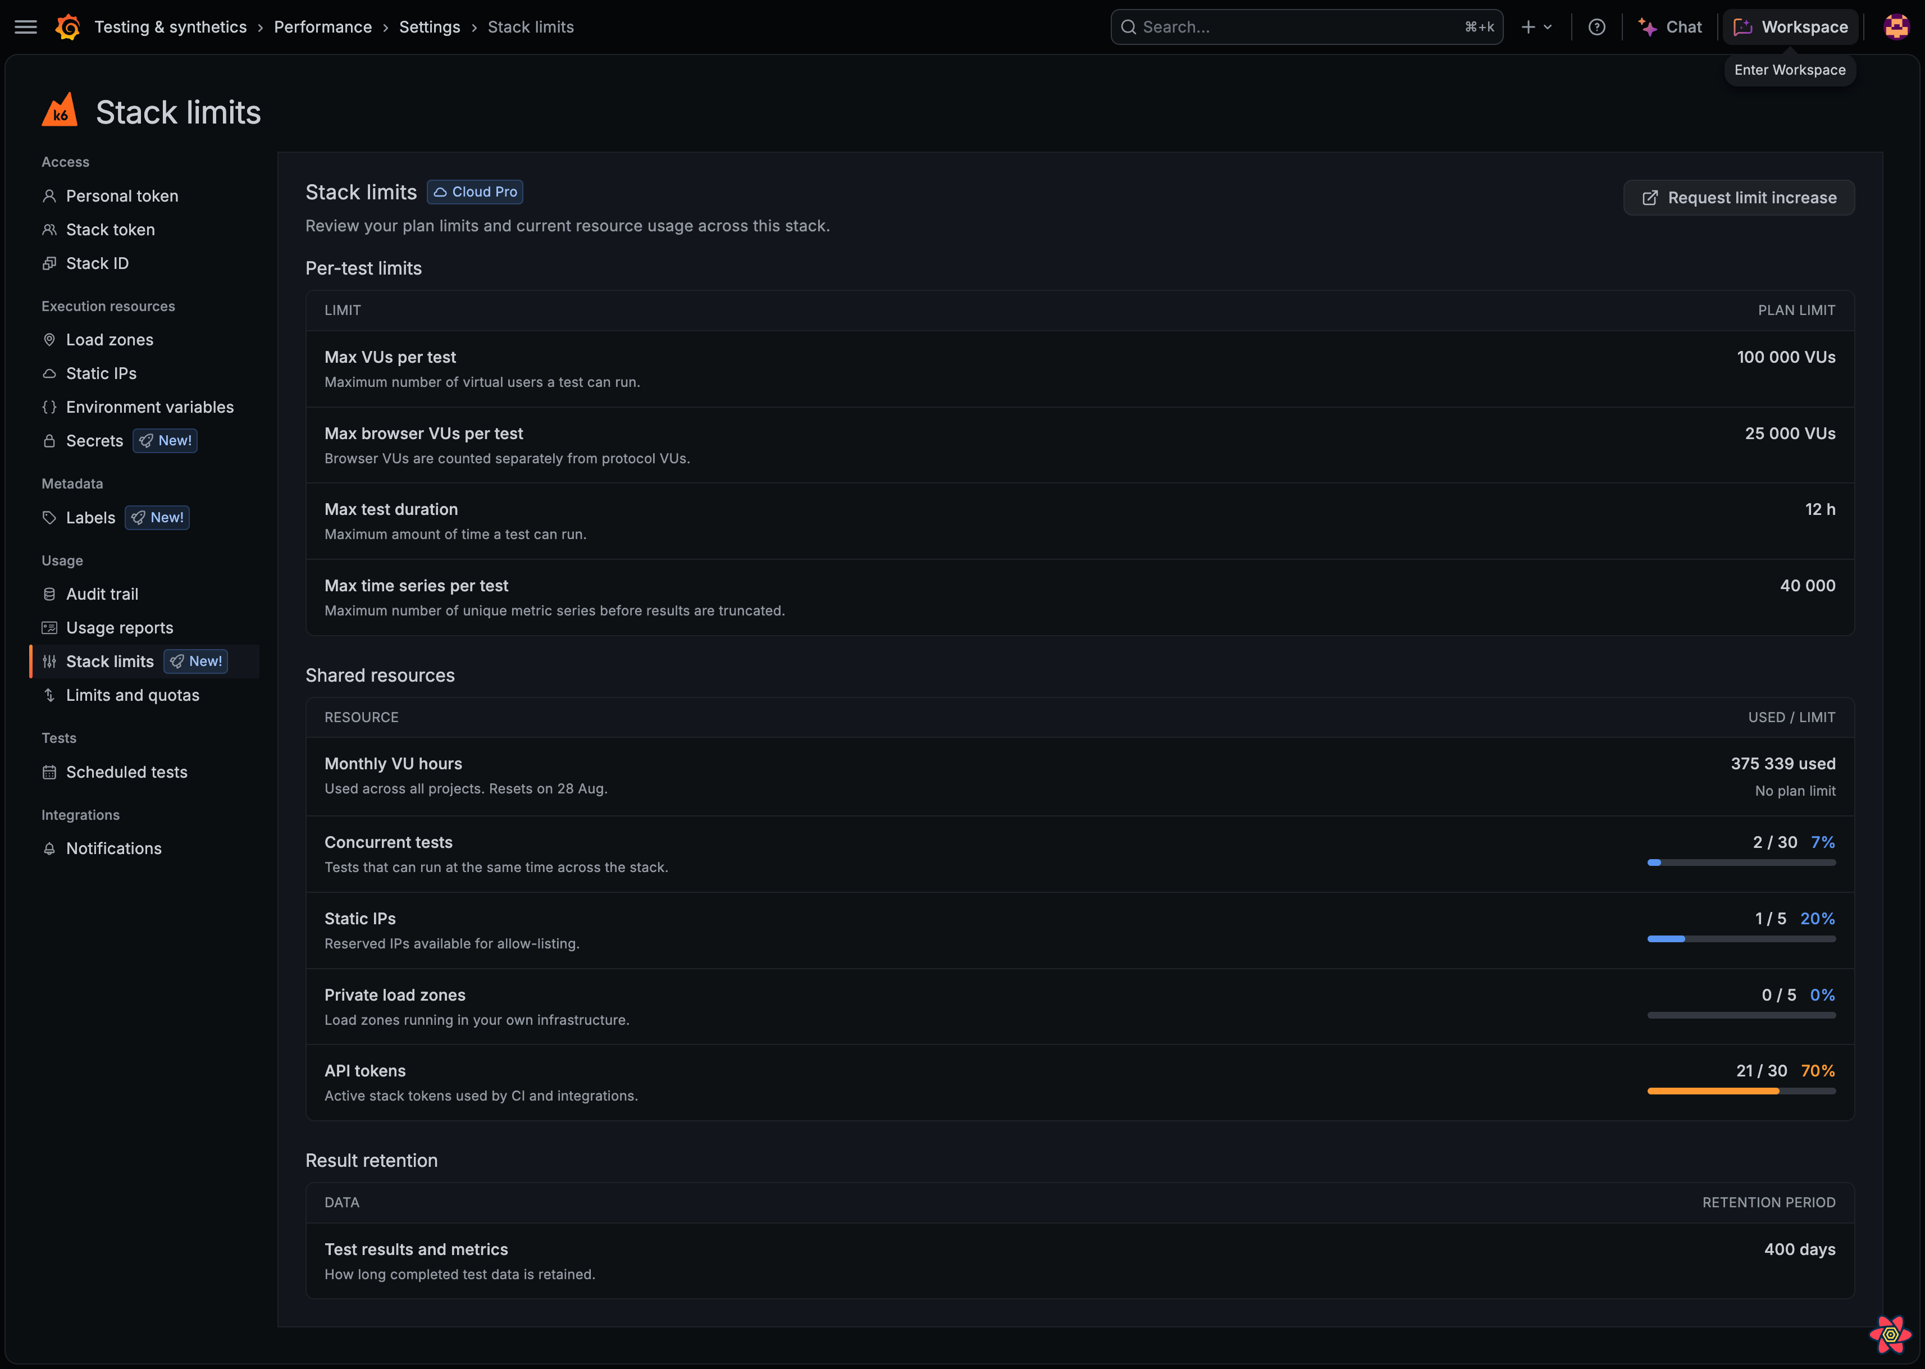This screenshot has height=1369, width=1925.
Task: Click the Scheduled tests calendar icon
Action: coord(50,772)
